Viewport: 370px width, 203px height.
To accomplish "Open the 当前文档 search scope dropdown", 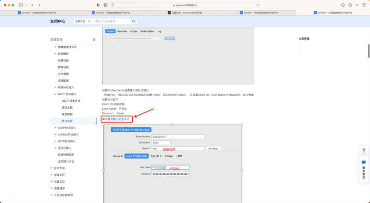I will coord(83,21).
